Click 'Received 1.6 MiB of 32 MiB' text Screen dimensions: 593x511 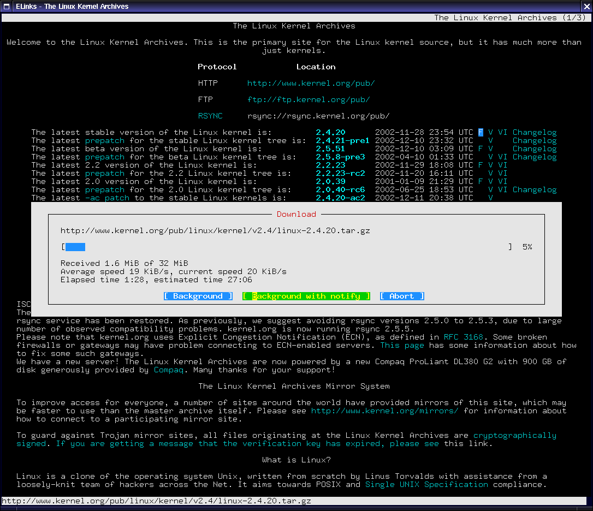tap(124, 263)
